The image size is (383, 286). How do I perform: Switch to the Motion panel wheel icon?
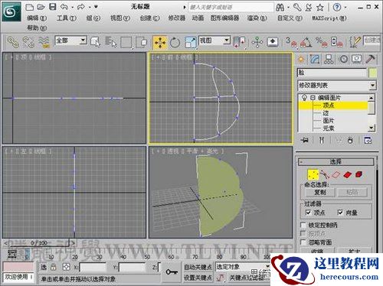coord(344,60)
